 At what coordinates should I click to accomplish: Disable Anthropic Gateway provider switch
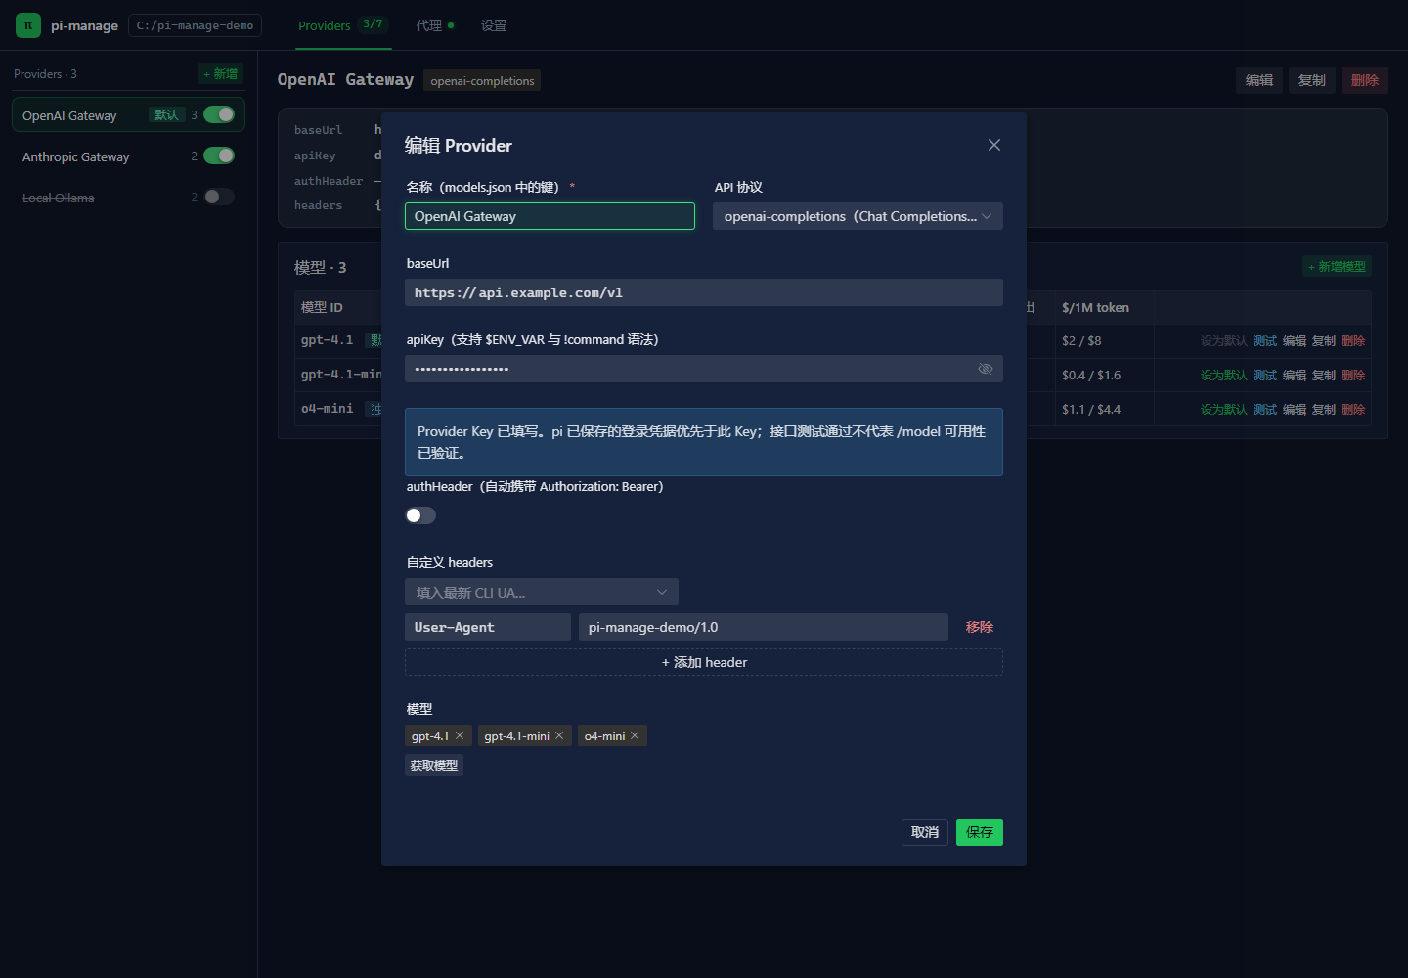click(x=219, y=156)
